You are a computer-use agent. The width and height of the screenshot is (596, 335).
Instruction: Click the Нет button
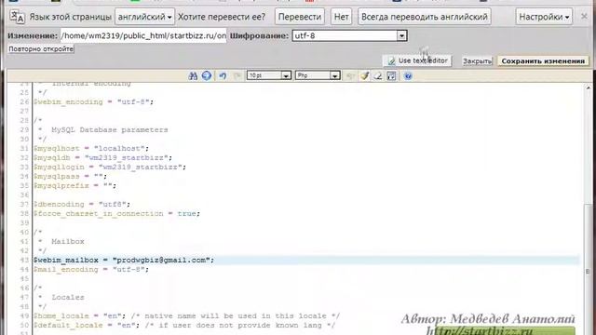[342, 17]
